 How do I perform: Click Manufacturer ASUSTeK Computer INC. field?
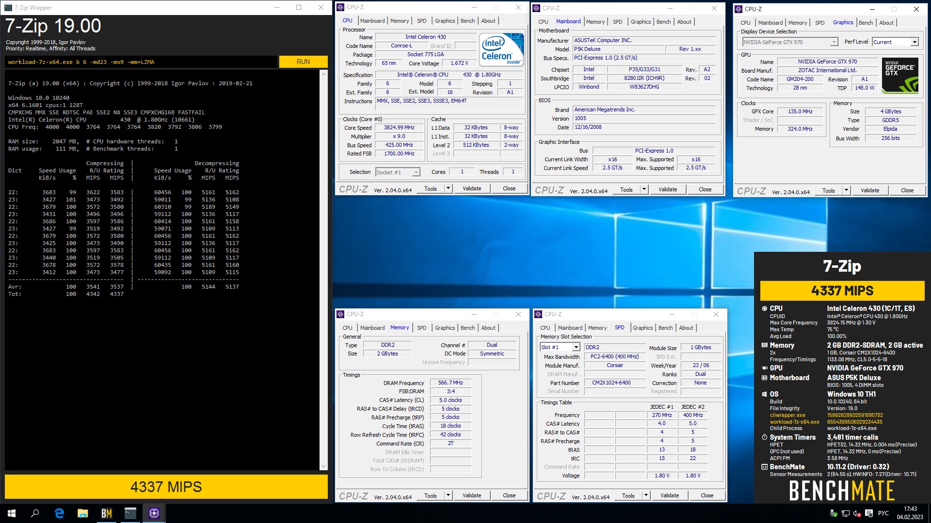pyautogui.click(x=644, y=41)
